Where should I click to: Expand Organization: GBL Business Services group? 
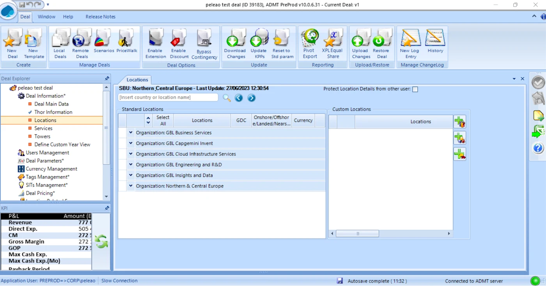(x=131, y=132)
